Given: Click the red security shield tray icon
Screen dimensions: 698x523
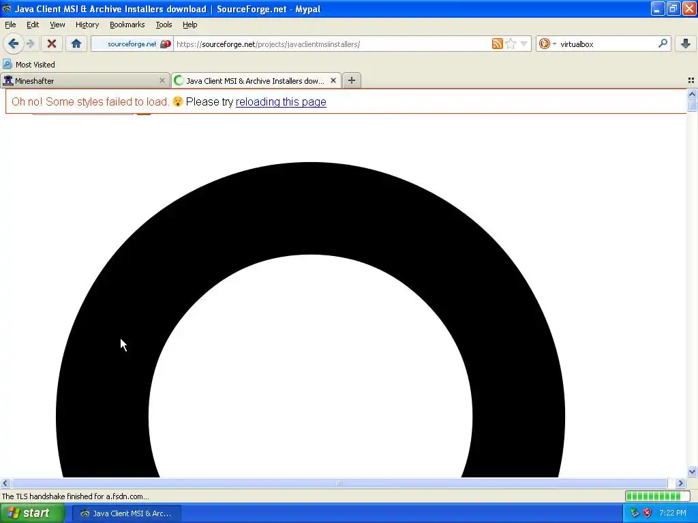Looking at the screenshot, I should pos(648,513).
